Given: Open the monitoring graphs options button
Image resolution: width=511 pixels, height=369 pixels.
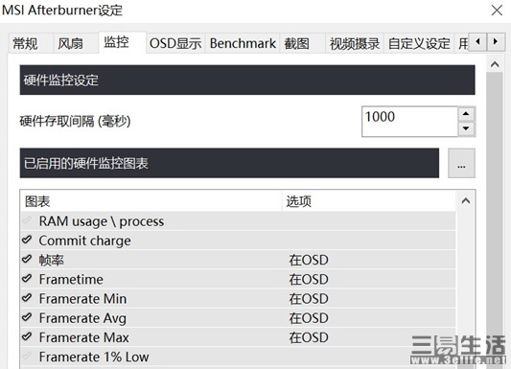Looking at the screenshot, I should [x=461, y=163].
